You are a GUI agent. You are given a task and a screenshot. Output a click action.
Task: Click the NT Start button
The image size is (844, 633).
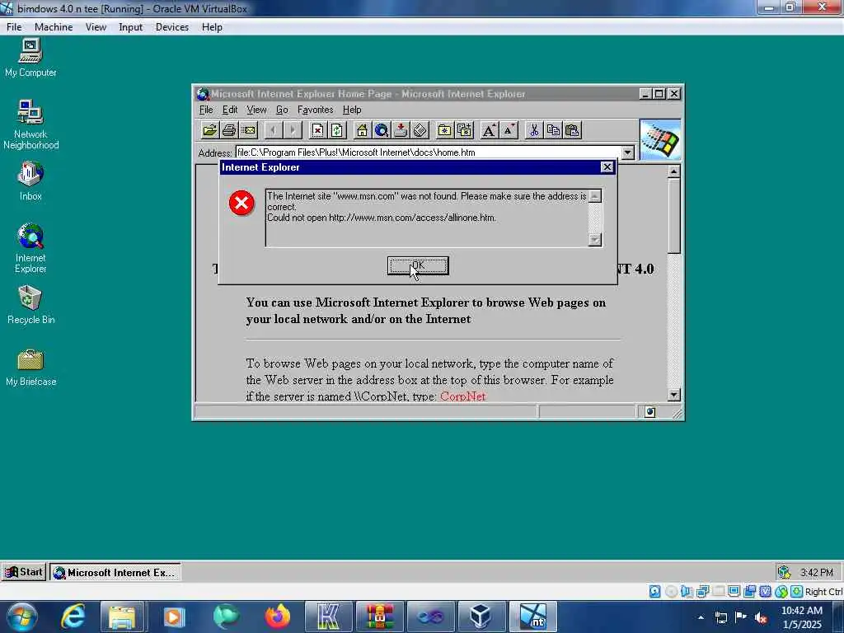24,572
